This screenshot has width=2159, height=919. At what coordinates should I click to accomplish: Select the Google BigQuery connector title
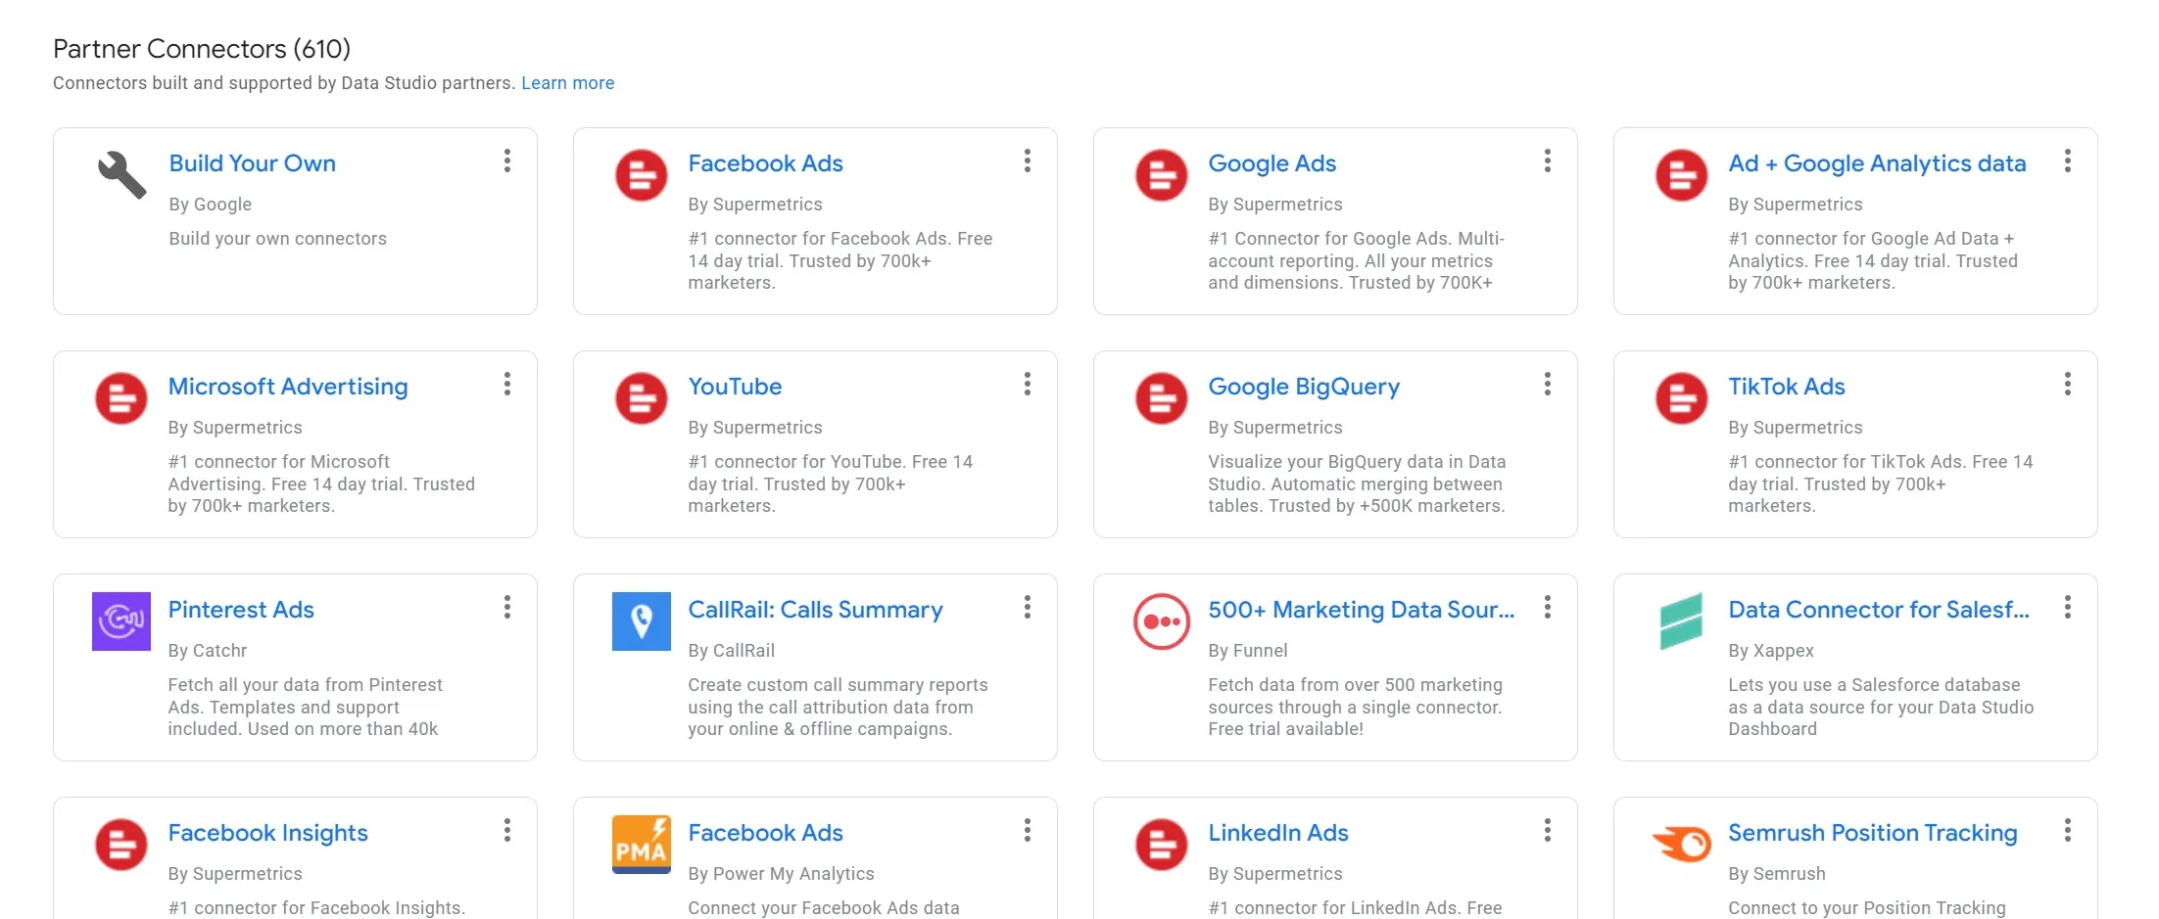(1304, 387)
